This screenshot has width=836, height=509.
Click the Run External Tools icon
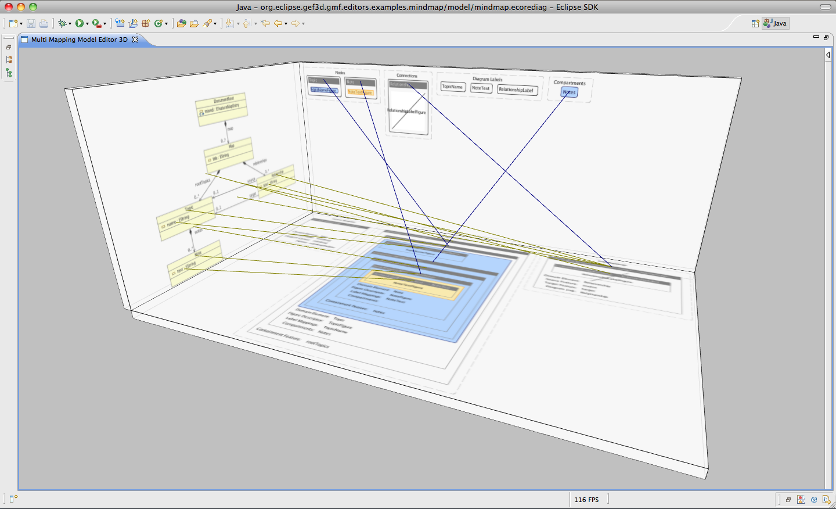tap(96, 23)
